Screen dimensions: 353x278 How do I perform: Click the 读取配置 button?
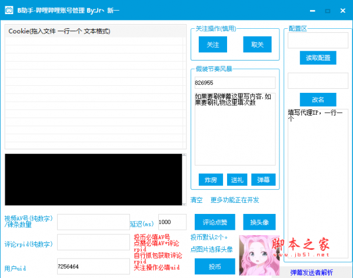(x=318, y=58)
